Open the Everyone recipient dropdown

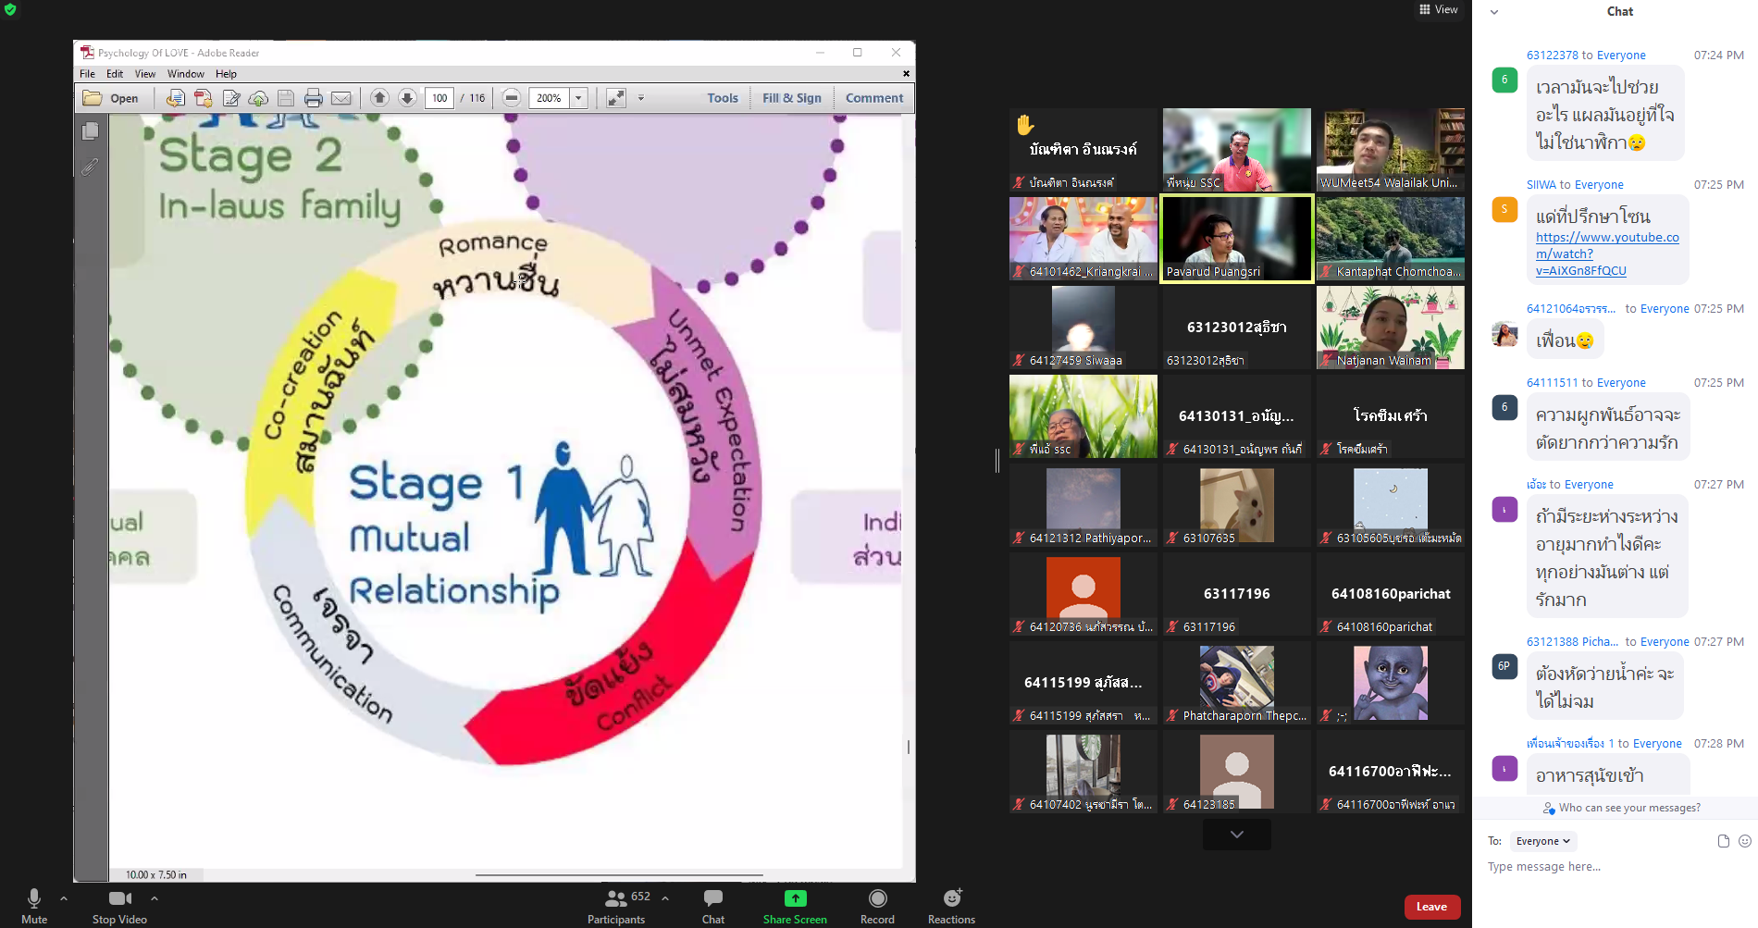(x=1541, y=841)
